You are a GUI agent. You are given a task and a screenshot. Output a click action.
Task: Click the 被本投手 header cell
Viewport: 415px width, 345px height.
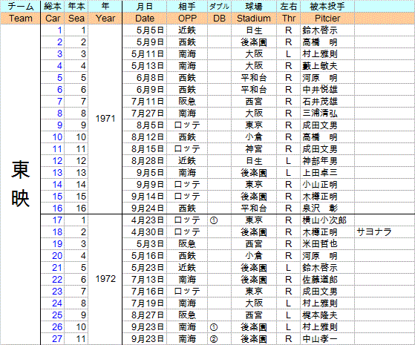327,7
